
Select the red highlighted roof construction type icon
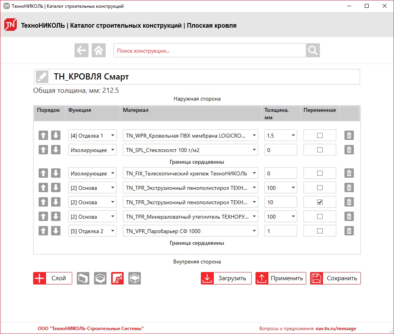(117, 278)
